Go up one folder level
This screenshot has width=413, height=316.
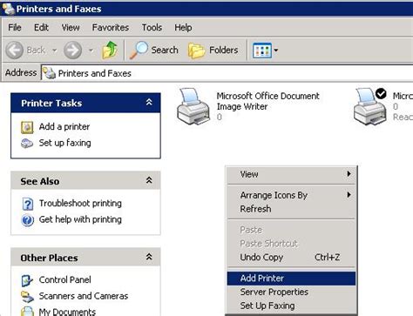pyautogui.click(x=110, y=50)
